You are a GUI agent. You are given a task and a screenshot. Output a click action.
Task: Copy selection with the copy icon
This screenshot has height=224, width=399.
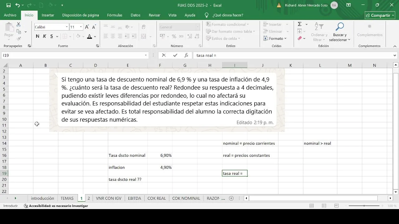19,31
